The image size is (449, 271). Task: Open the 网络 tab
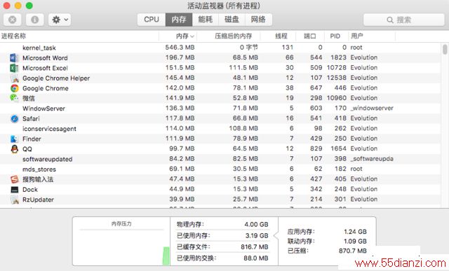[258, 20]
